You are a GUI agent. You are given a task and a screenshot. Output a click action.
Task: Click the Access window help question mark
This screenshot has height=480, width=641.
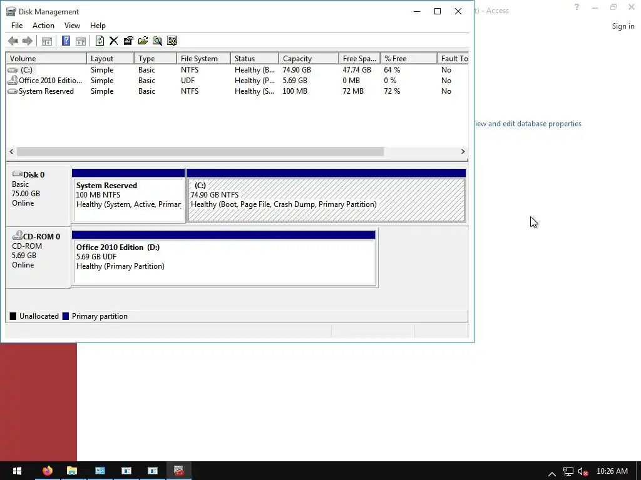click(x=577, y=7)
